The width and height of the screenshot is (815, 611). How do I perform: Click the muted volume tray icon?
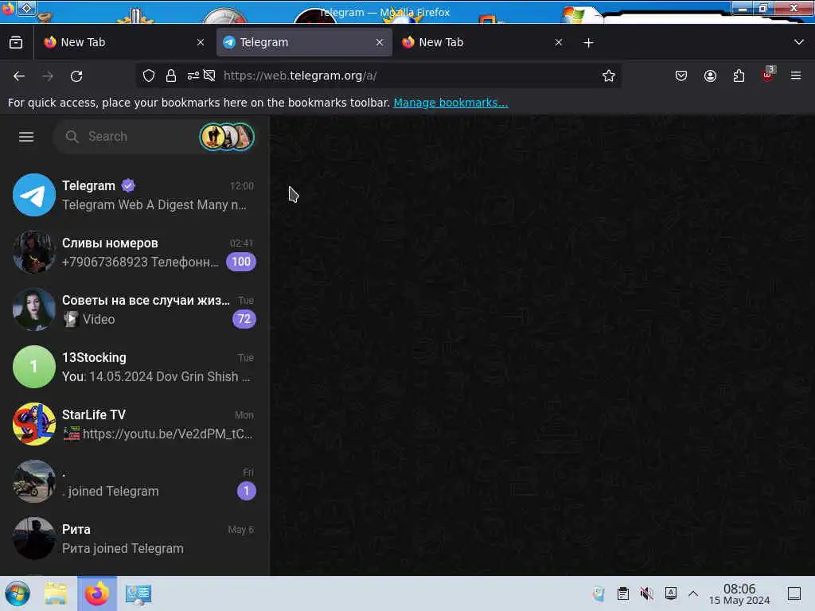coord(647,593)
